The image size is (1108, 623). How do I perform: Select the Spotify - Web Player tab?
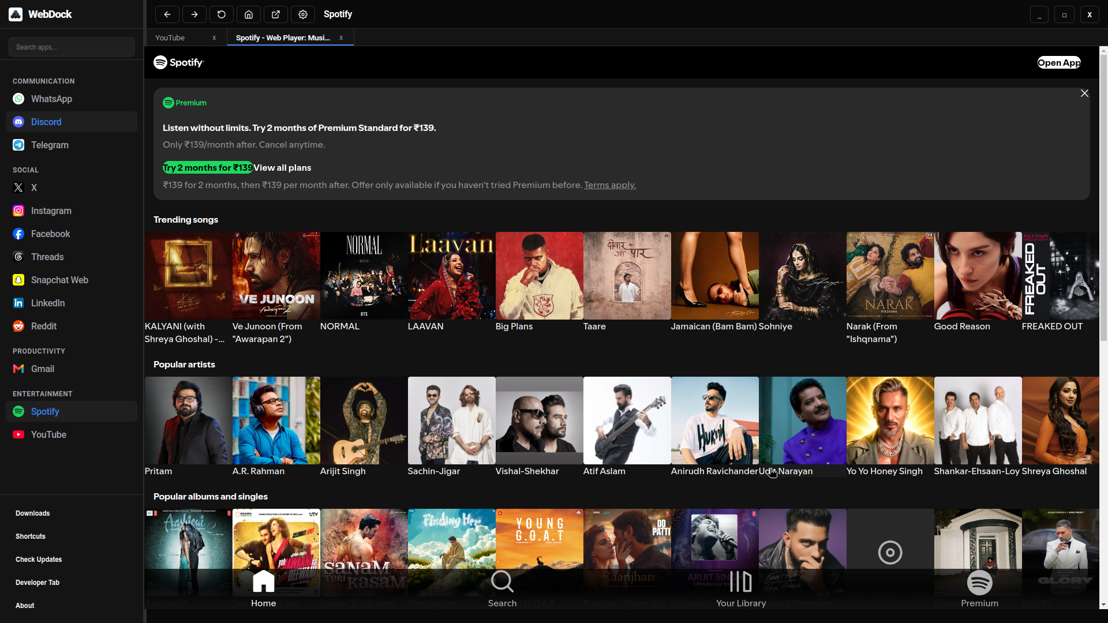point(283,37)
